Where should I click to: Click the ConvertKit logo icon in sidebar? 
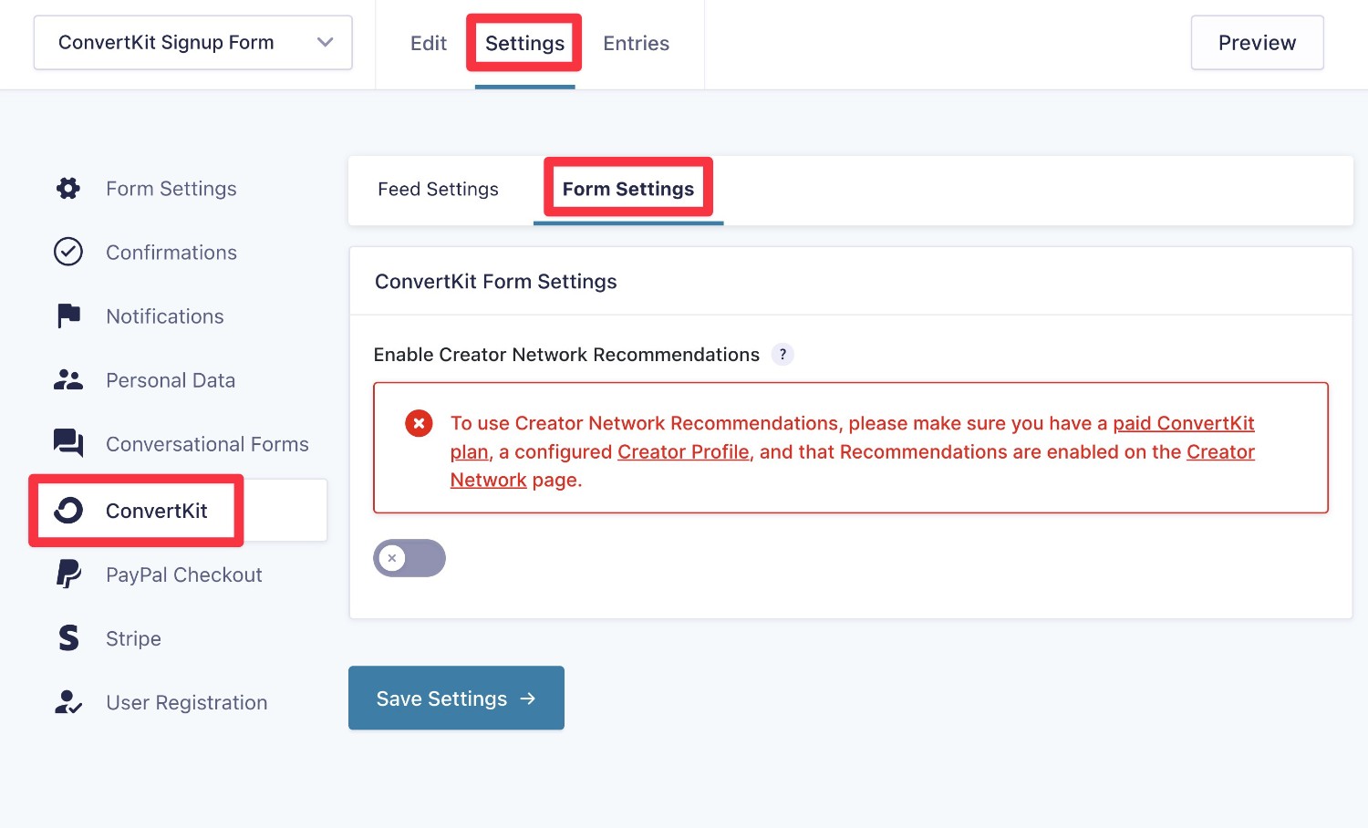68,511
